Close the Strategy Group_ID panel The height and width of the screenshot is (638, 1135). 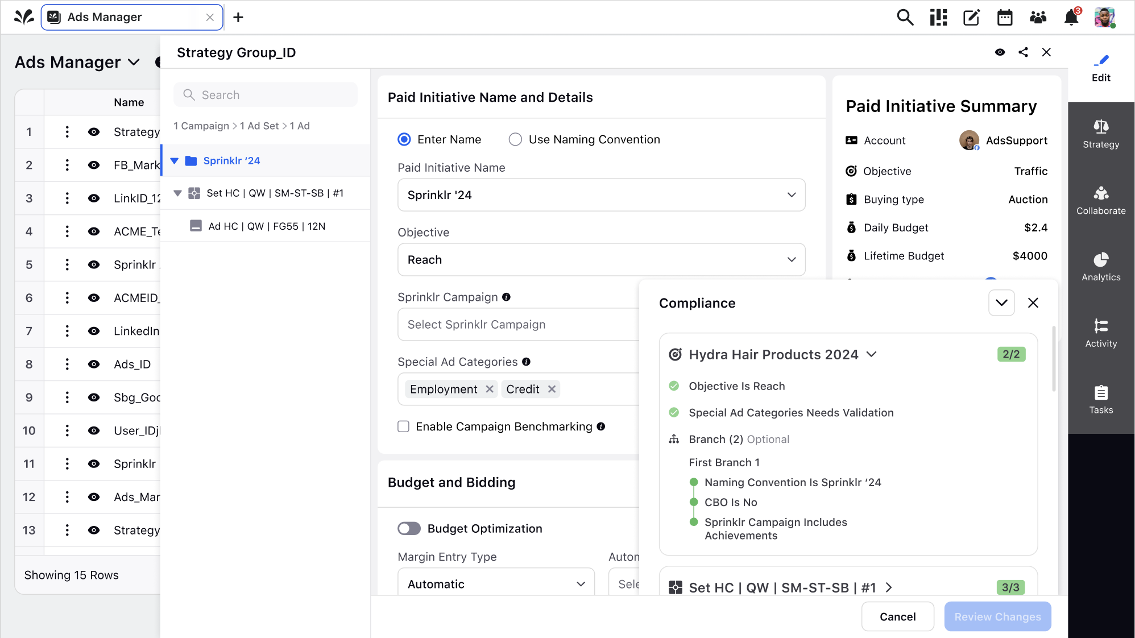[x=1046, y=52]
